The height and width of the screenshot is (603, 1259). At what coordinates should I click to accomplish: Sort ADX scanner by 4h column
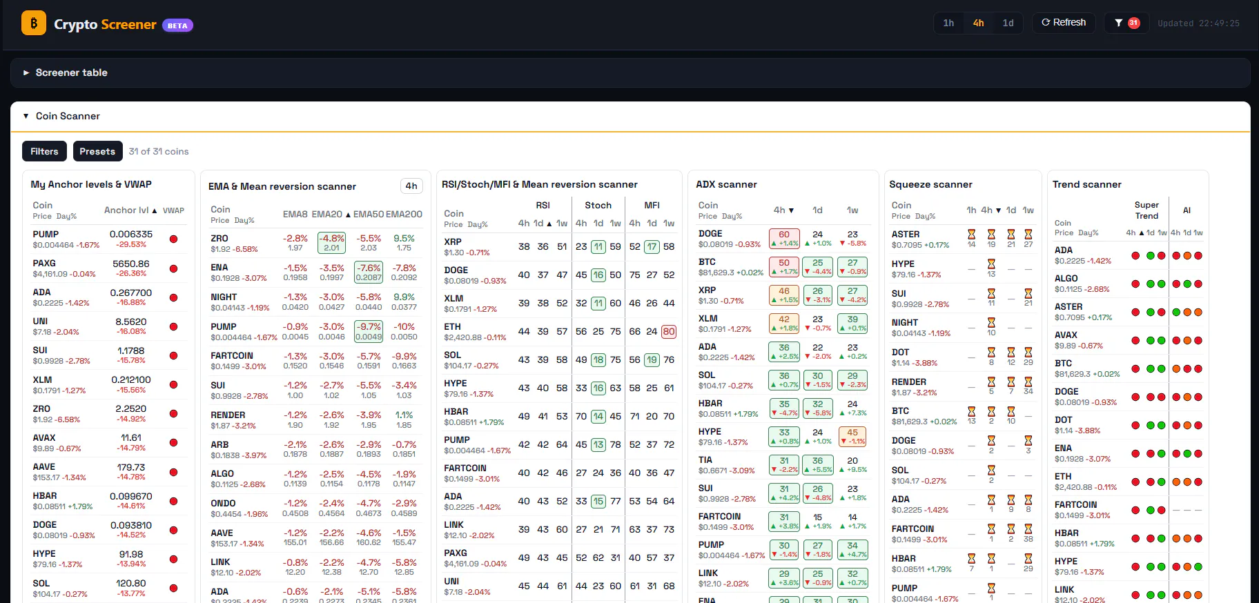(x=783, y=210)
